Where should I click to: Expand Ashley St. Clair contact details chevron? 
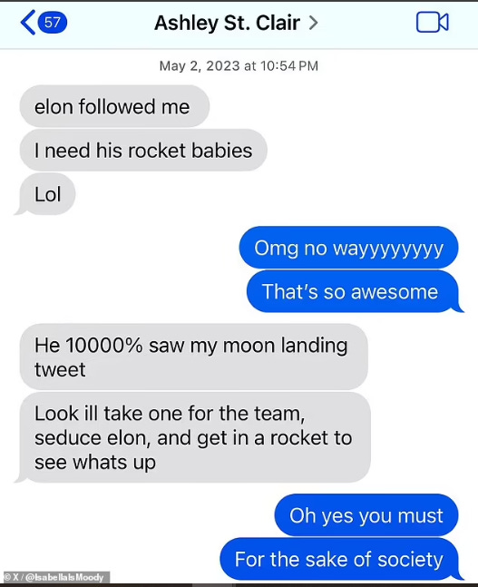(x=313, y=23)
